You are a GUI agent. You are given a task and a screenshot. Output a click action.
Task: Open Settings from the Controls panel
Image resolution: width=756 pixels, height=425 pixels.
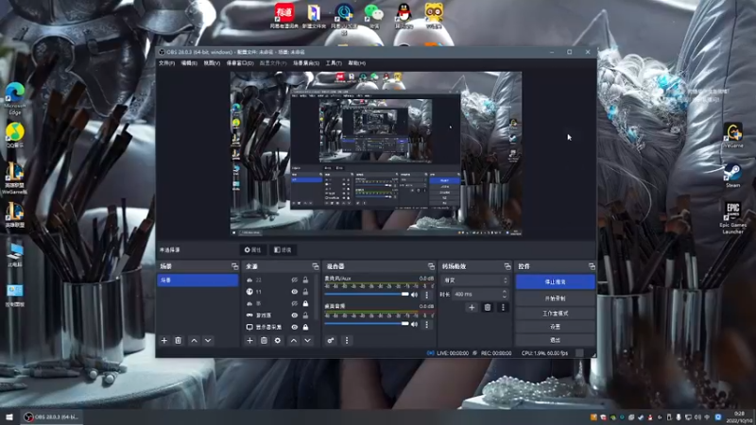[x=555, y=327]
